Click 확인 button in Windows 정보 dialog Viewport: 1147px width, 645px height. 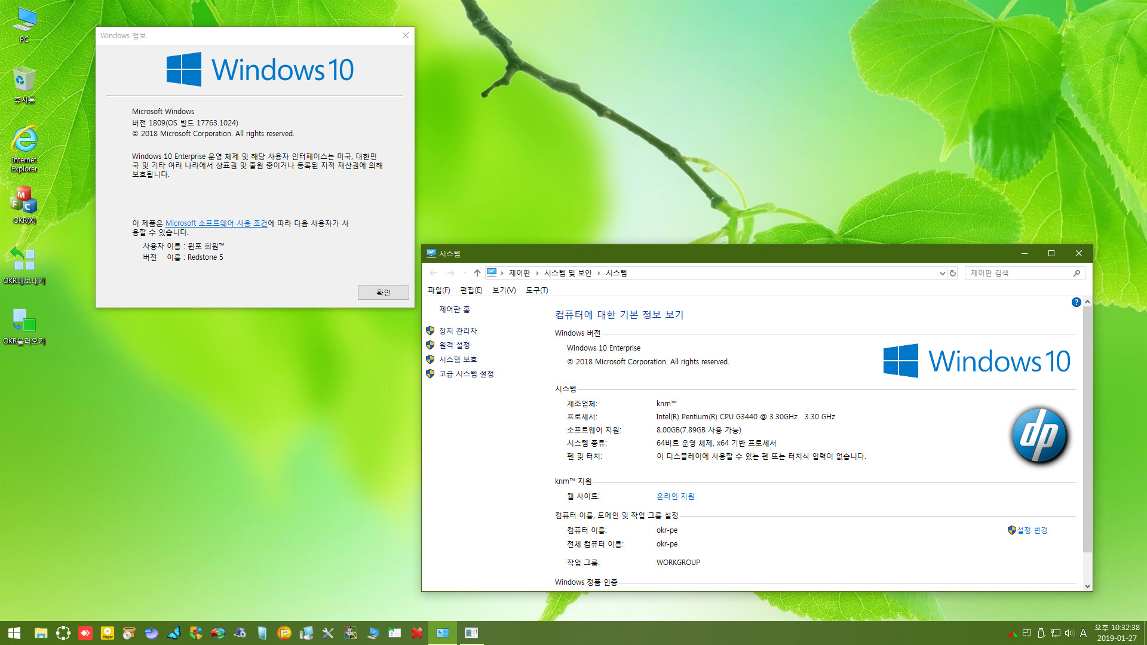click(383, 293)
